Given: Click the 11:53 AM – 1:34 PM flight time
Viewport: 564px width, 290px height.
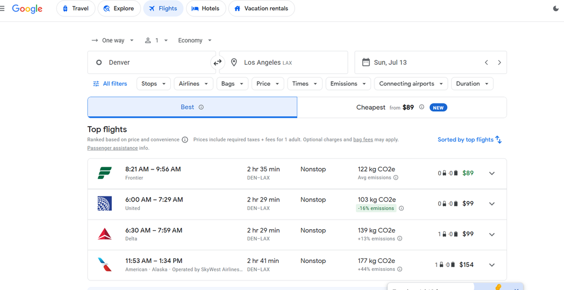Looking at the screenshot, I should click(153, 261).
